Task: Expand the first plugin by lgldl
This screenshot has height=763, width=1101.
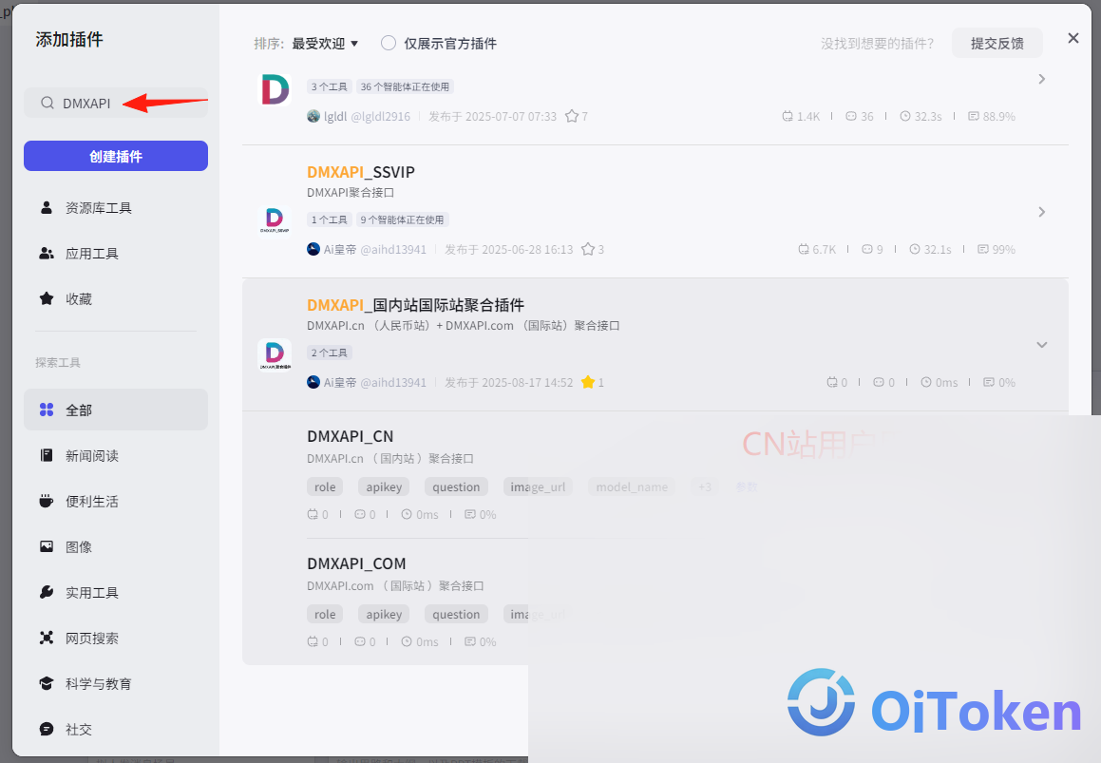Action: click(x=1042, y=79)
